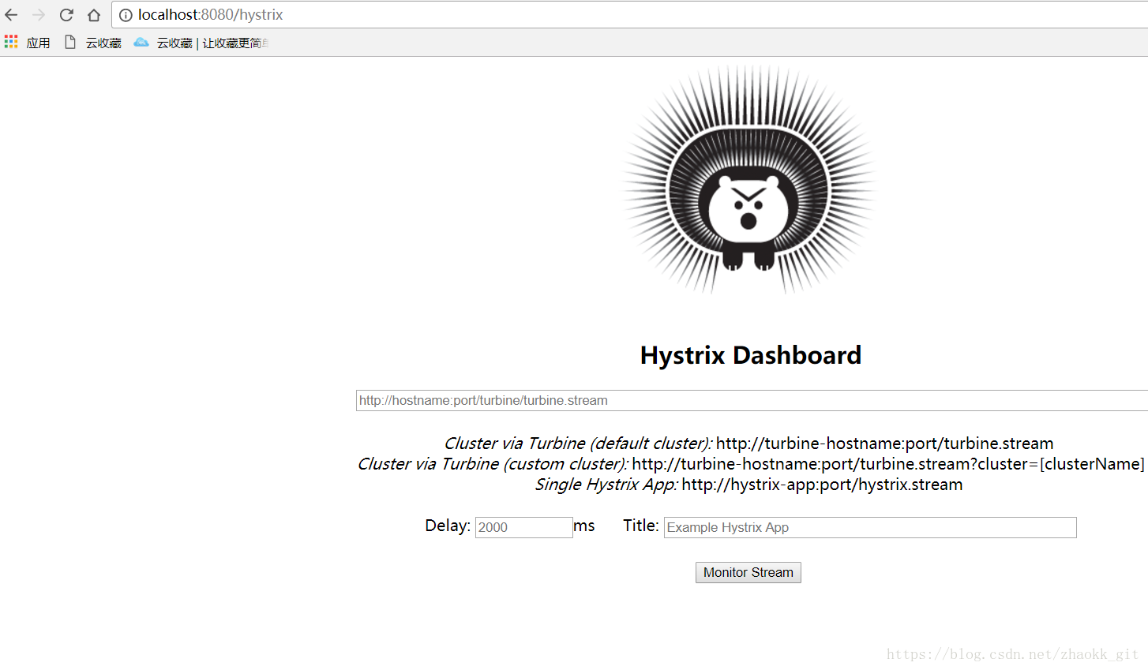The height and width of the screenshot is (670, 1148).
Task: Click the 'Single Hystrix App' text
Action: click(606, 485)
